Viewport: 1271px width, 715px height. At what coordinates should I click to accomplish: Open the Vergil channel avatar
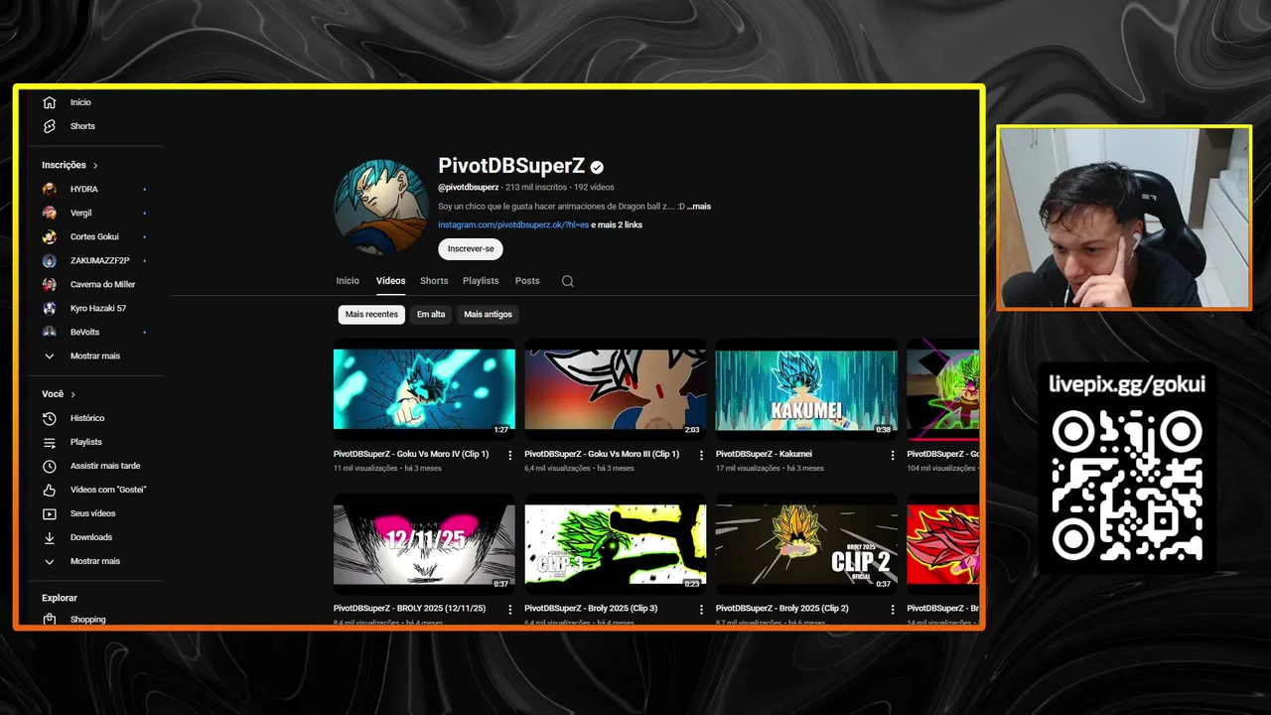point(50,213)
